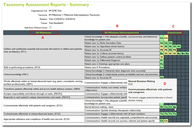Click the Assessments column header

coord(174,32)
